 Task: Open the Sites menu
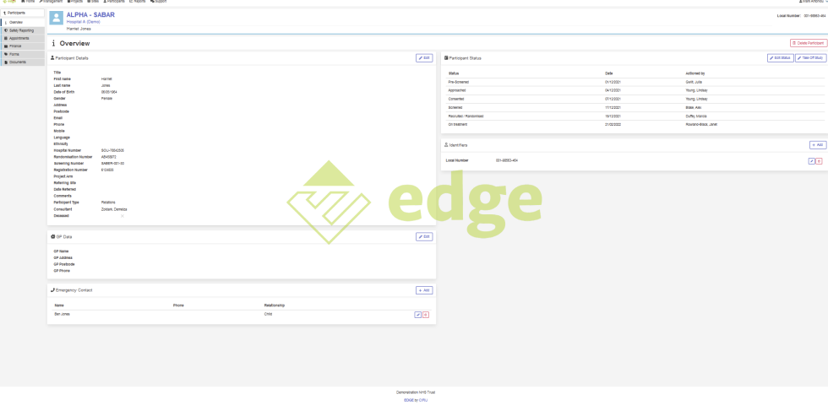tap(93, 2)
